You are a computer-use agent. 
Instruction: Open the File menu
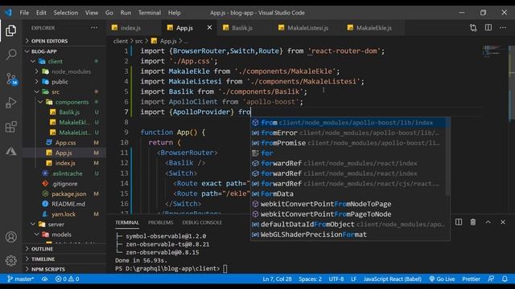(24, 13)
